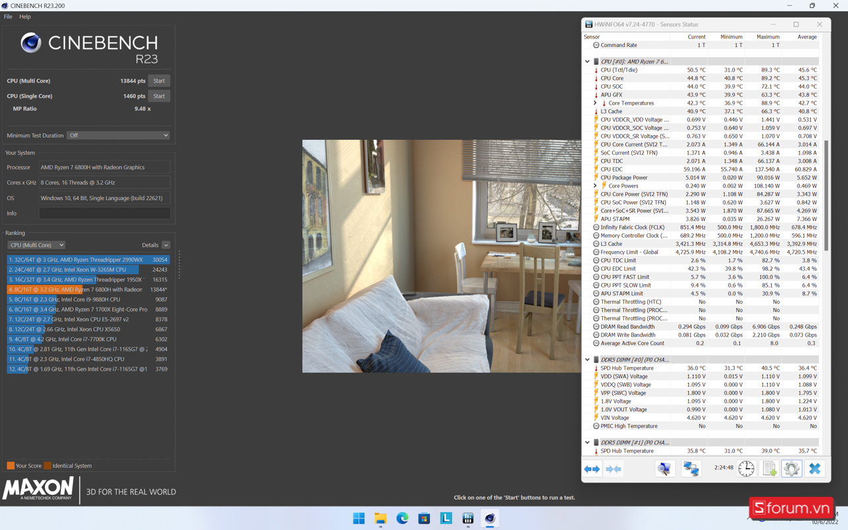Start logging with the HWiNFO sheet-plus icon
The image size is (848, 530).
click(x=769, y=468)
